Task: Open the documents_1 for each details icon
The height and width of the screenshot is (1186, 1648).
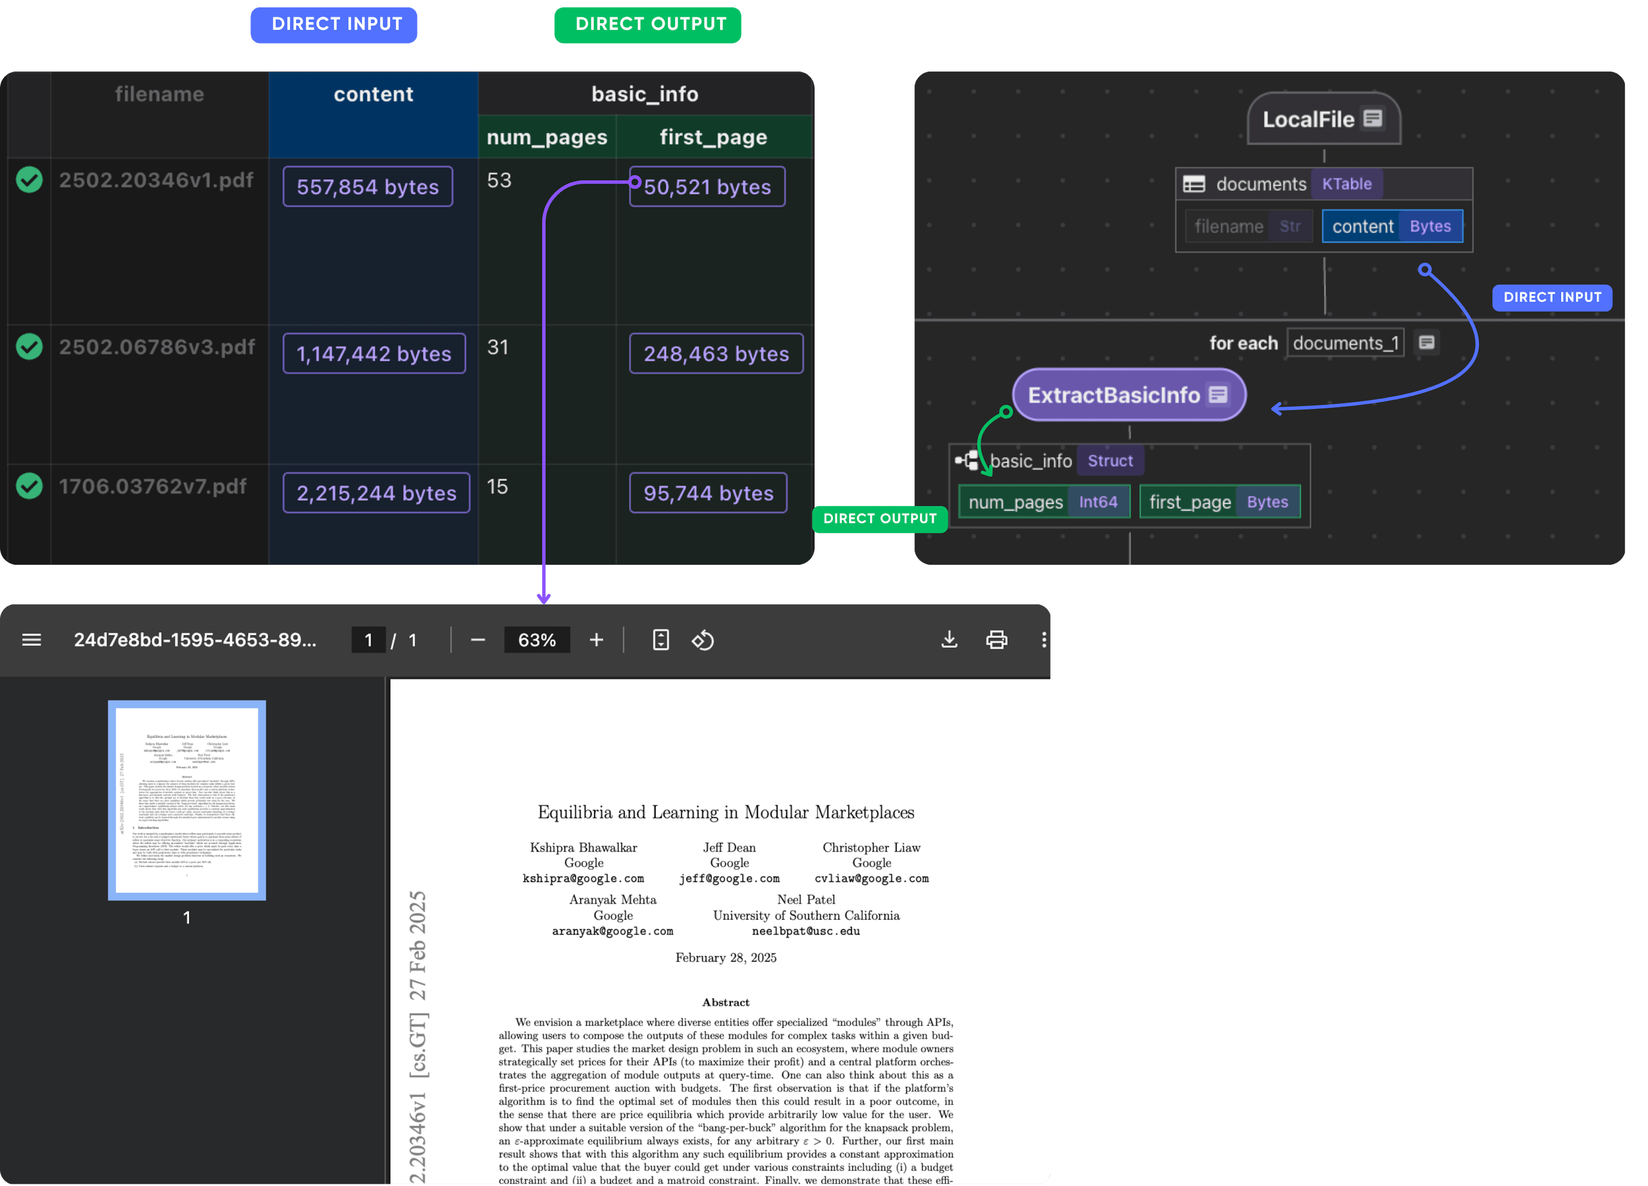Action: tap(1427, 342)
